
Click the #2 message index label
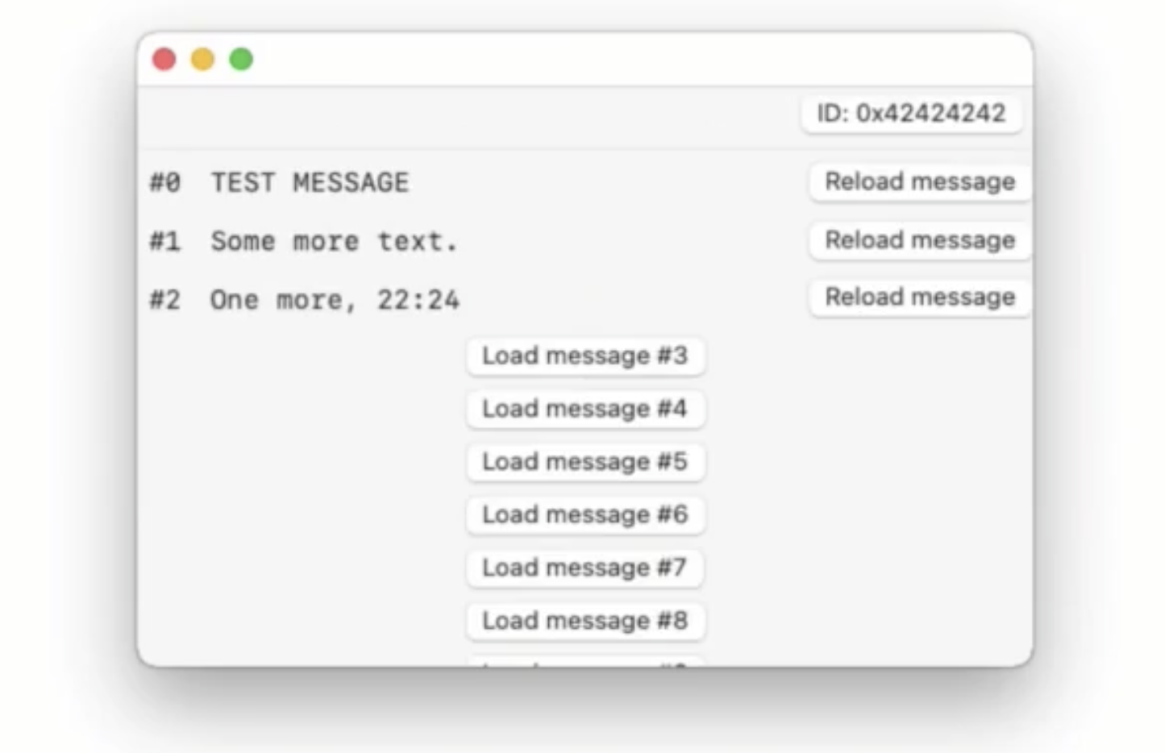coord(165,300)
